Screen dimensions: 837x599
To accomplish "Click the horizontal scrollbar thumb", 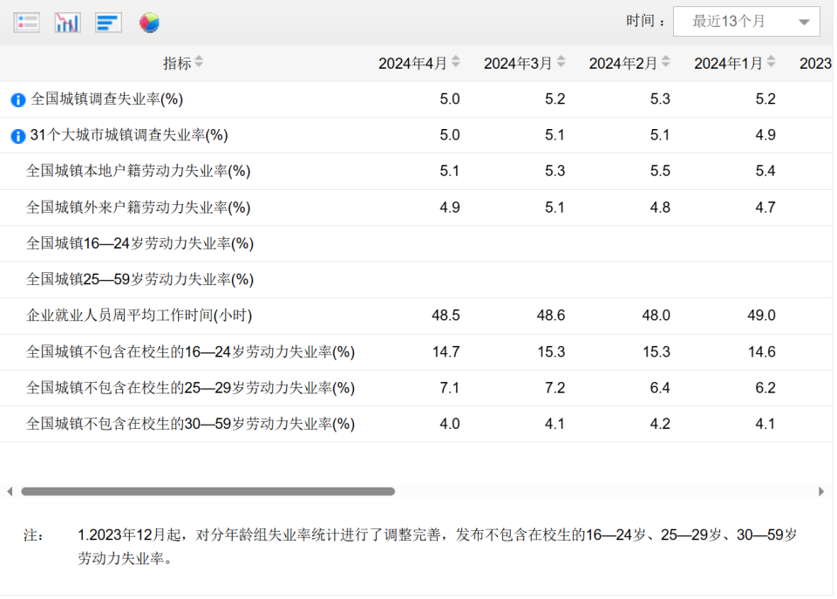I will point(208,491).
